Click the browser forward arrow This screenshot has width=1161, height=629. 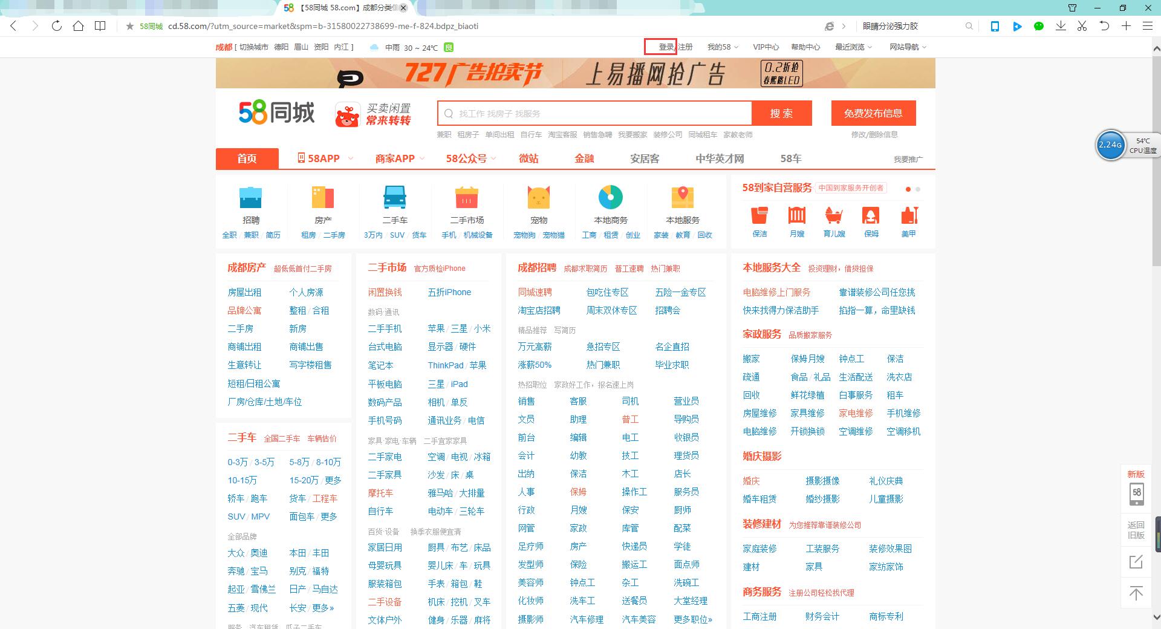point(35,26)
